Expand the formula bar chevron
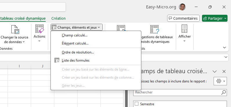Screen dimensions: 231x107 (226, 57)
